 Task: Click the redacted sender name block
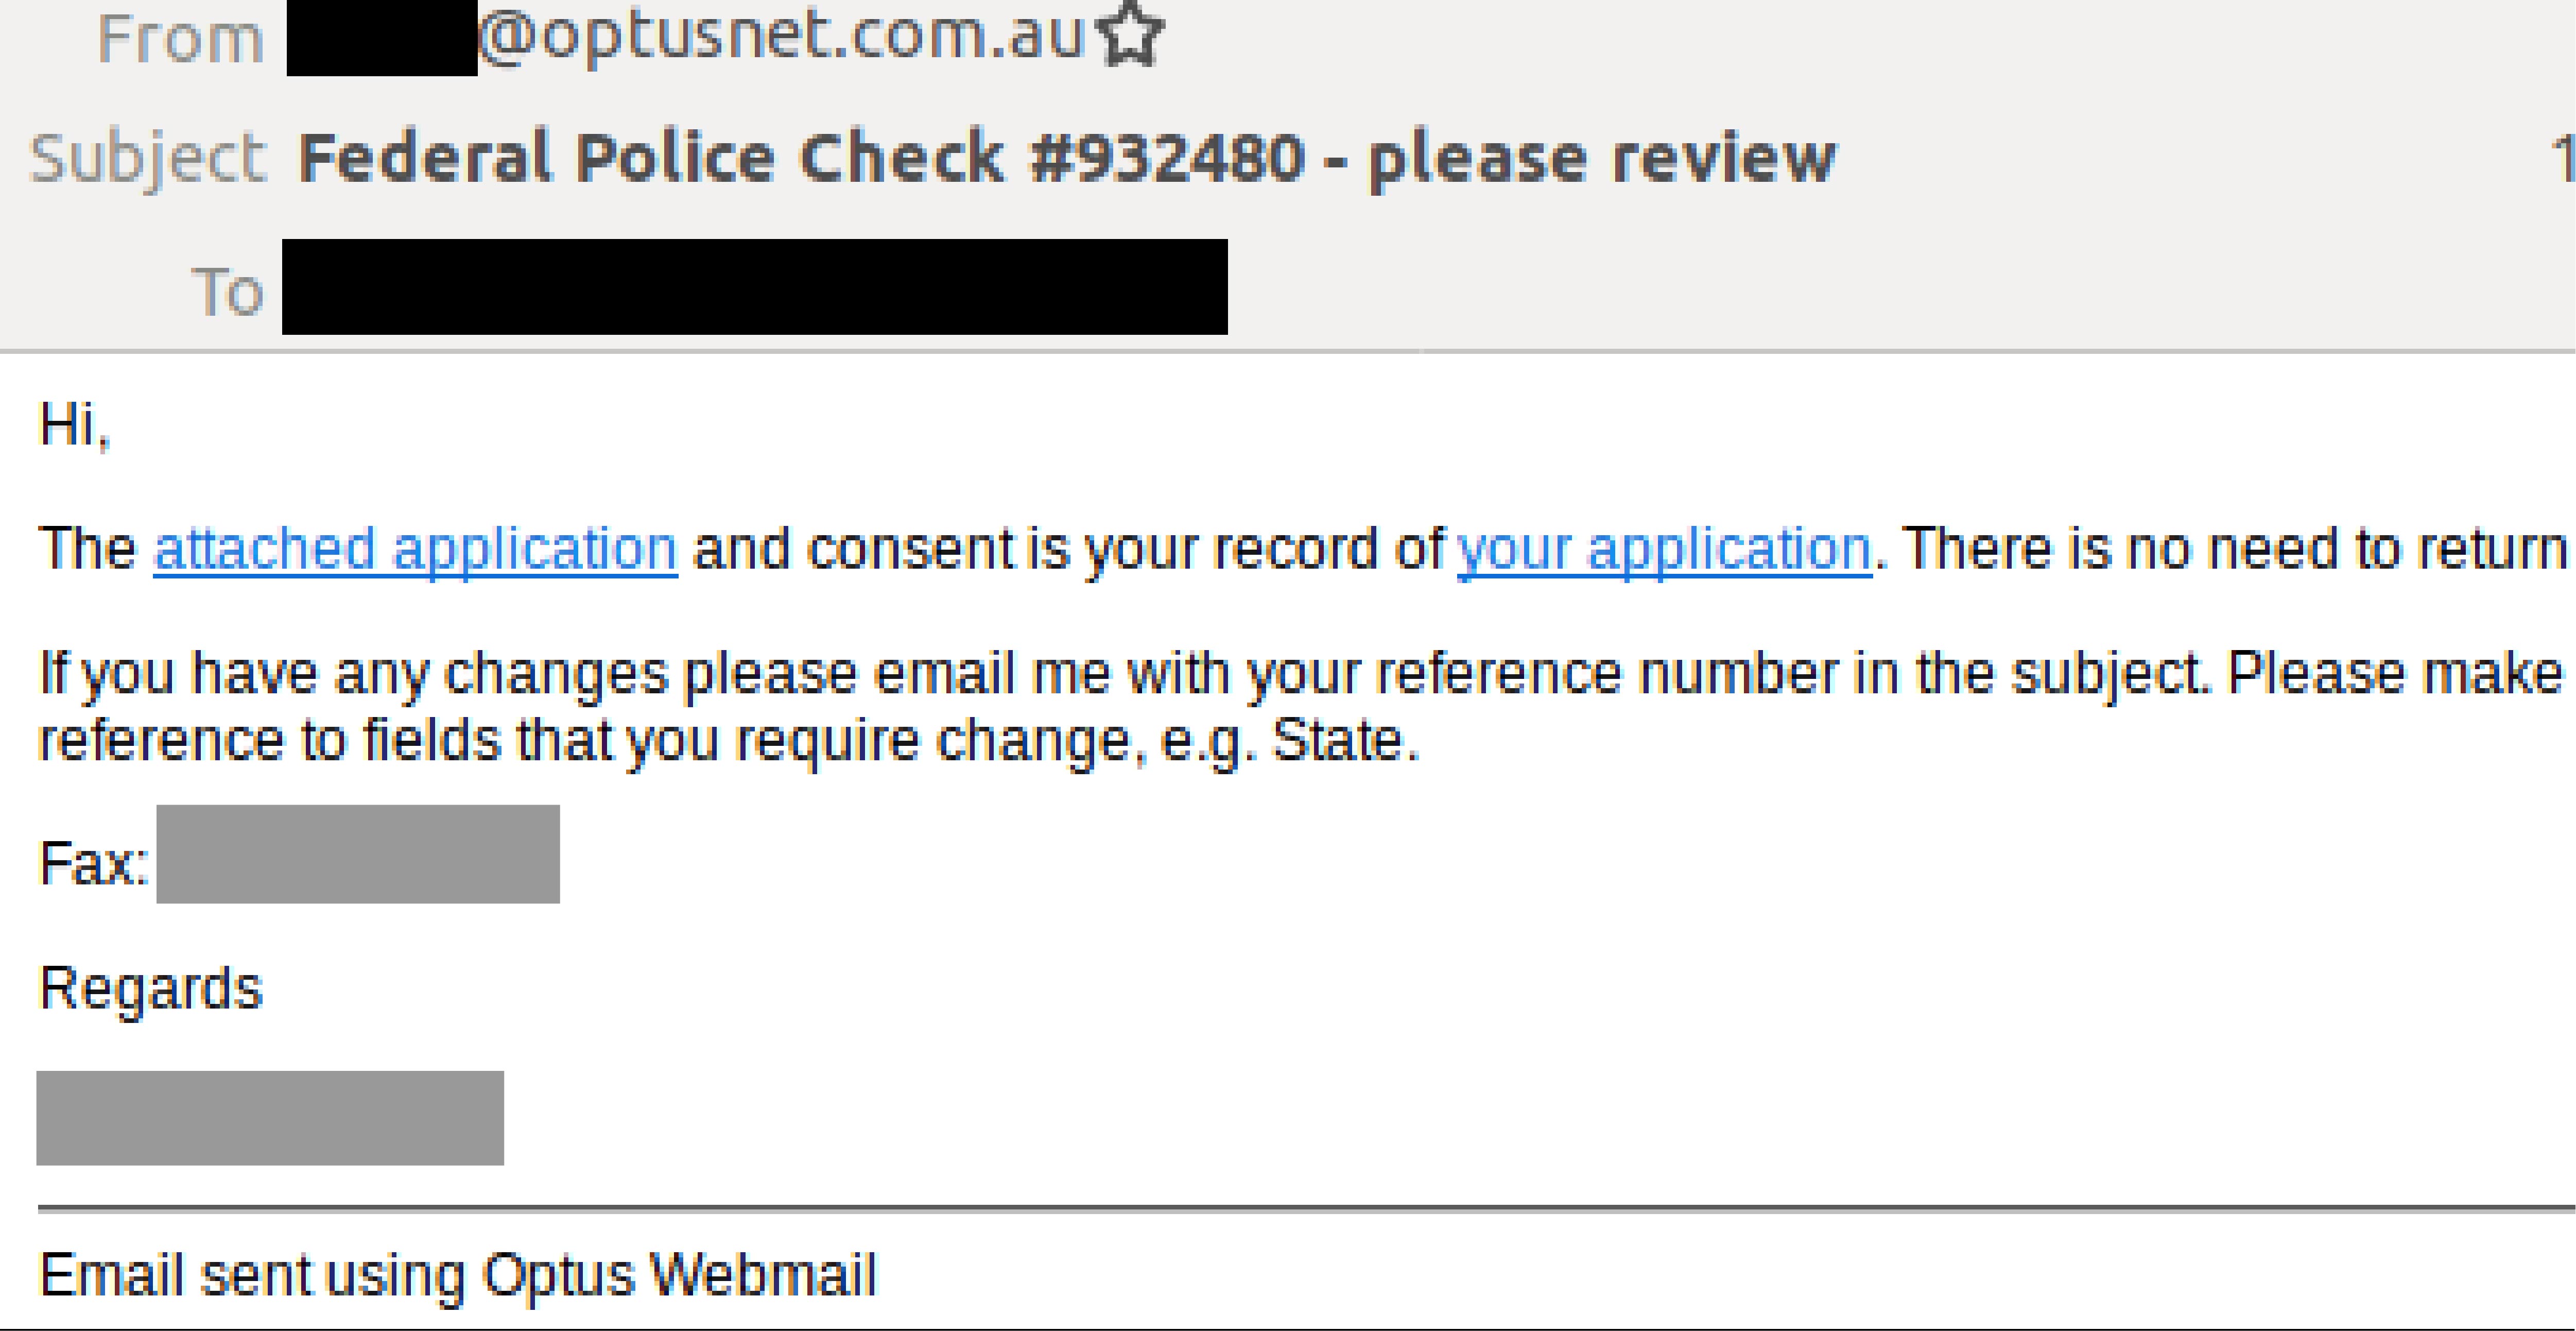382,38
